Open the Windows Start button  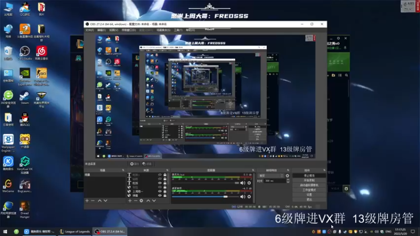5,231
